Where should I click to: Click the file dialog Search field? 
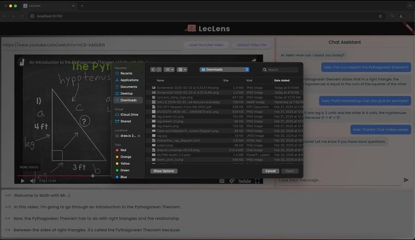point(280,70)
